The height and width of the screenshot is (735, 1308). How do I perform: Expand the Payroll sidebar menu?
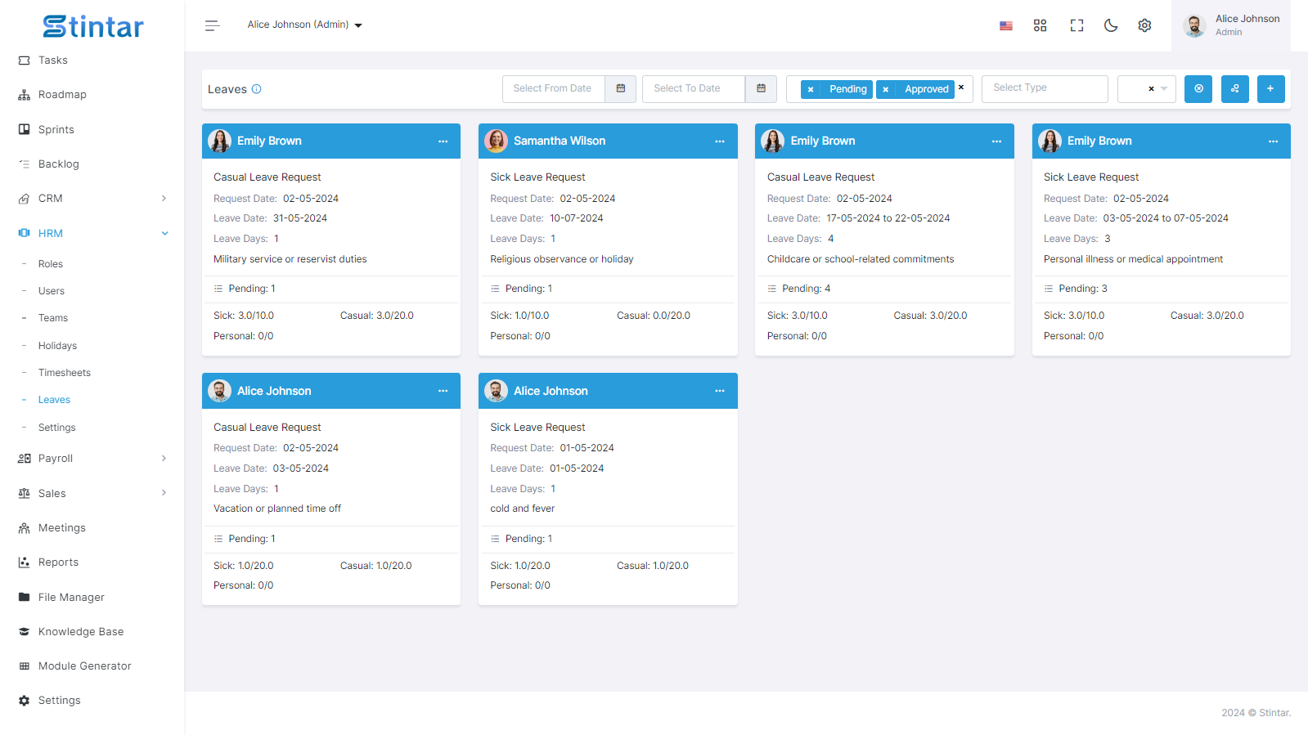[92, 459]
